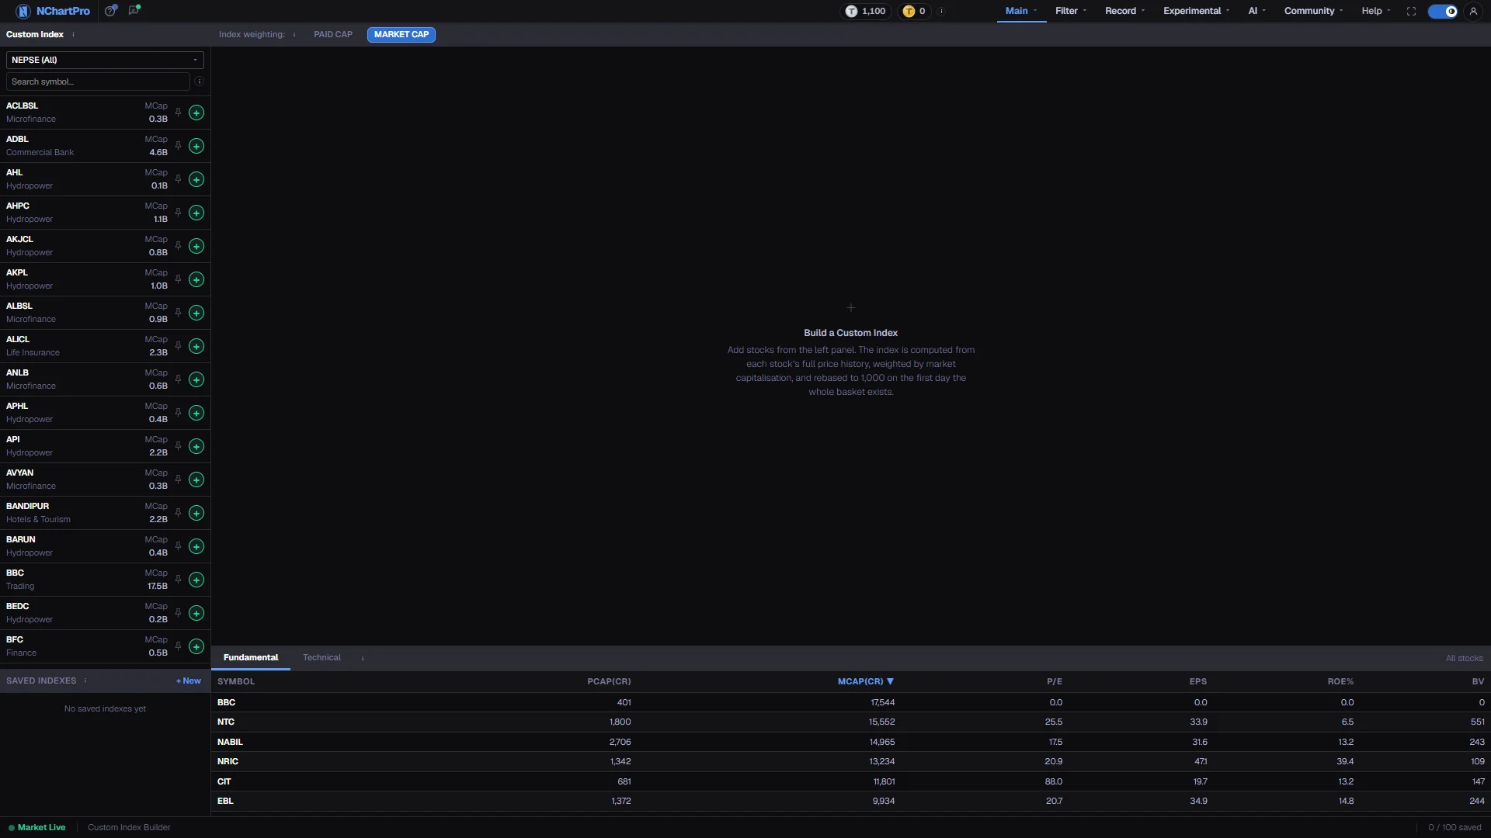Open the Help menu

tap(1376, 11)
